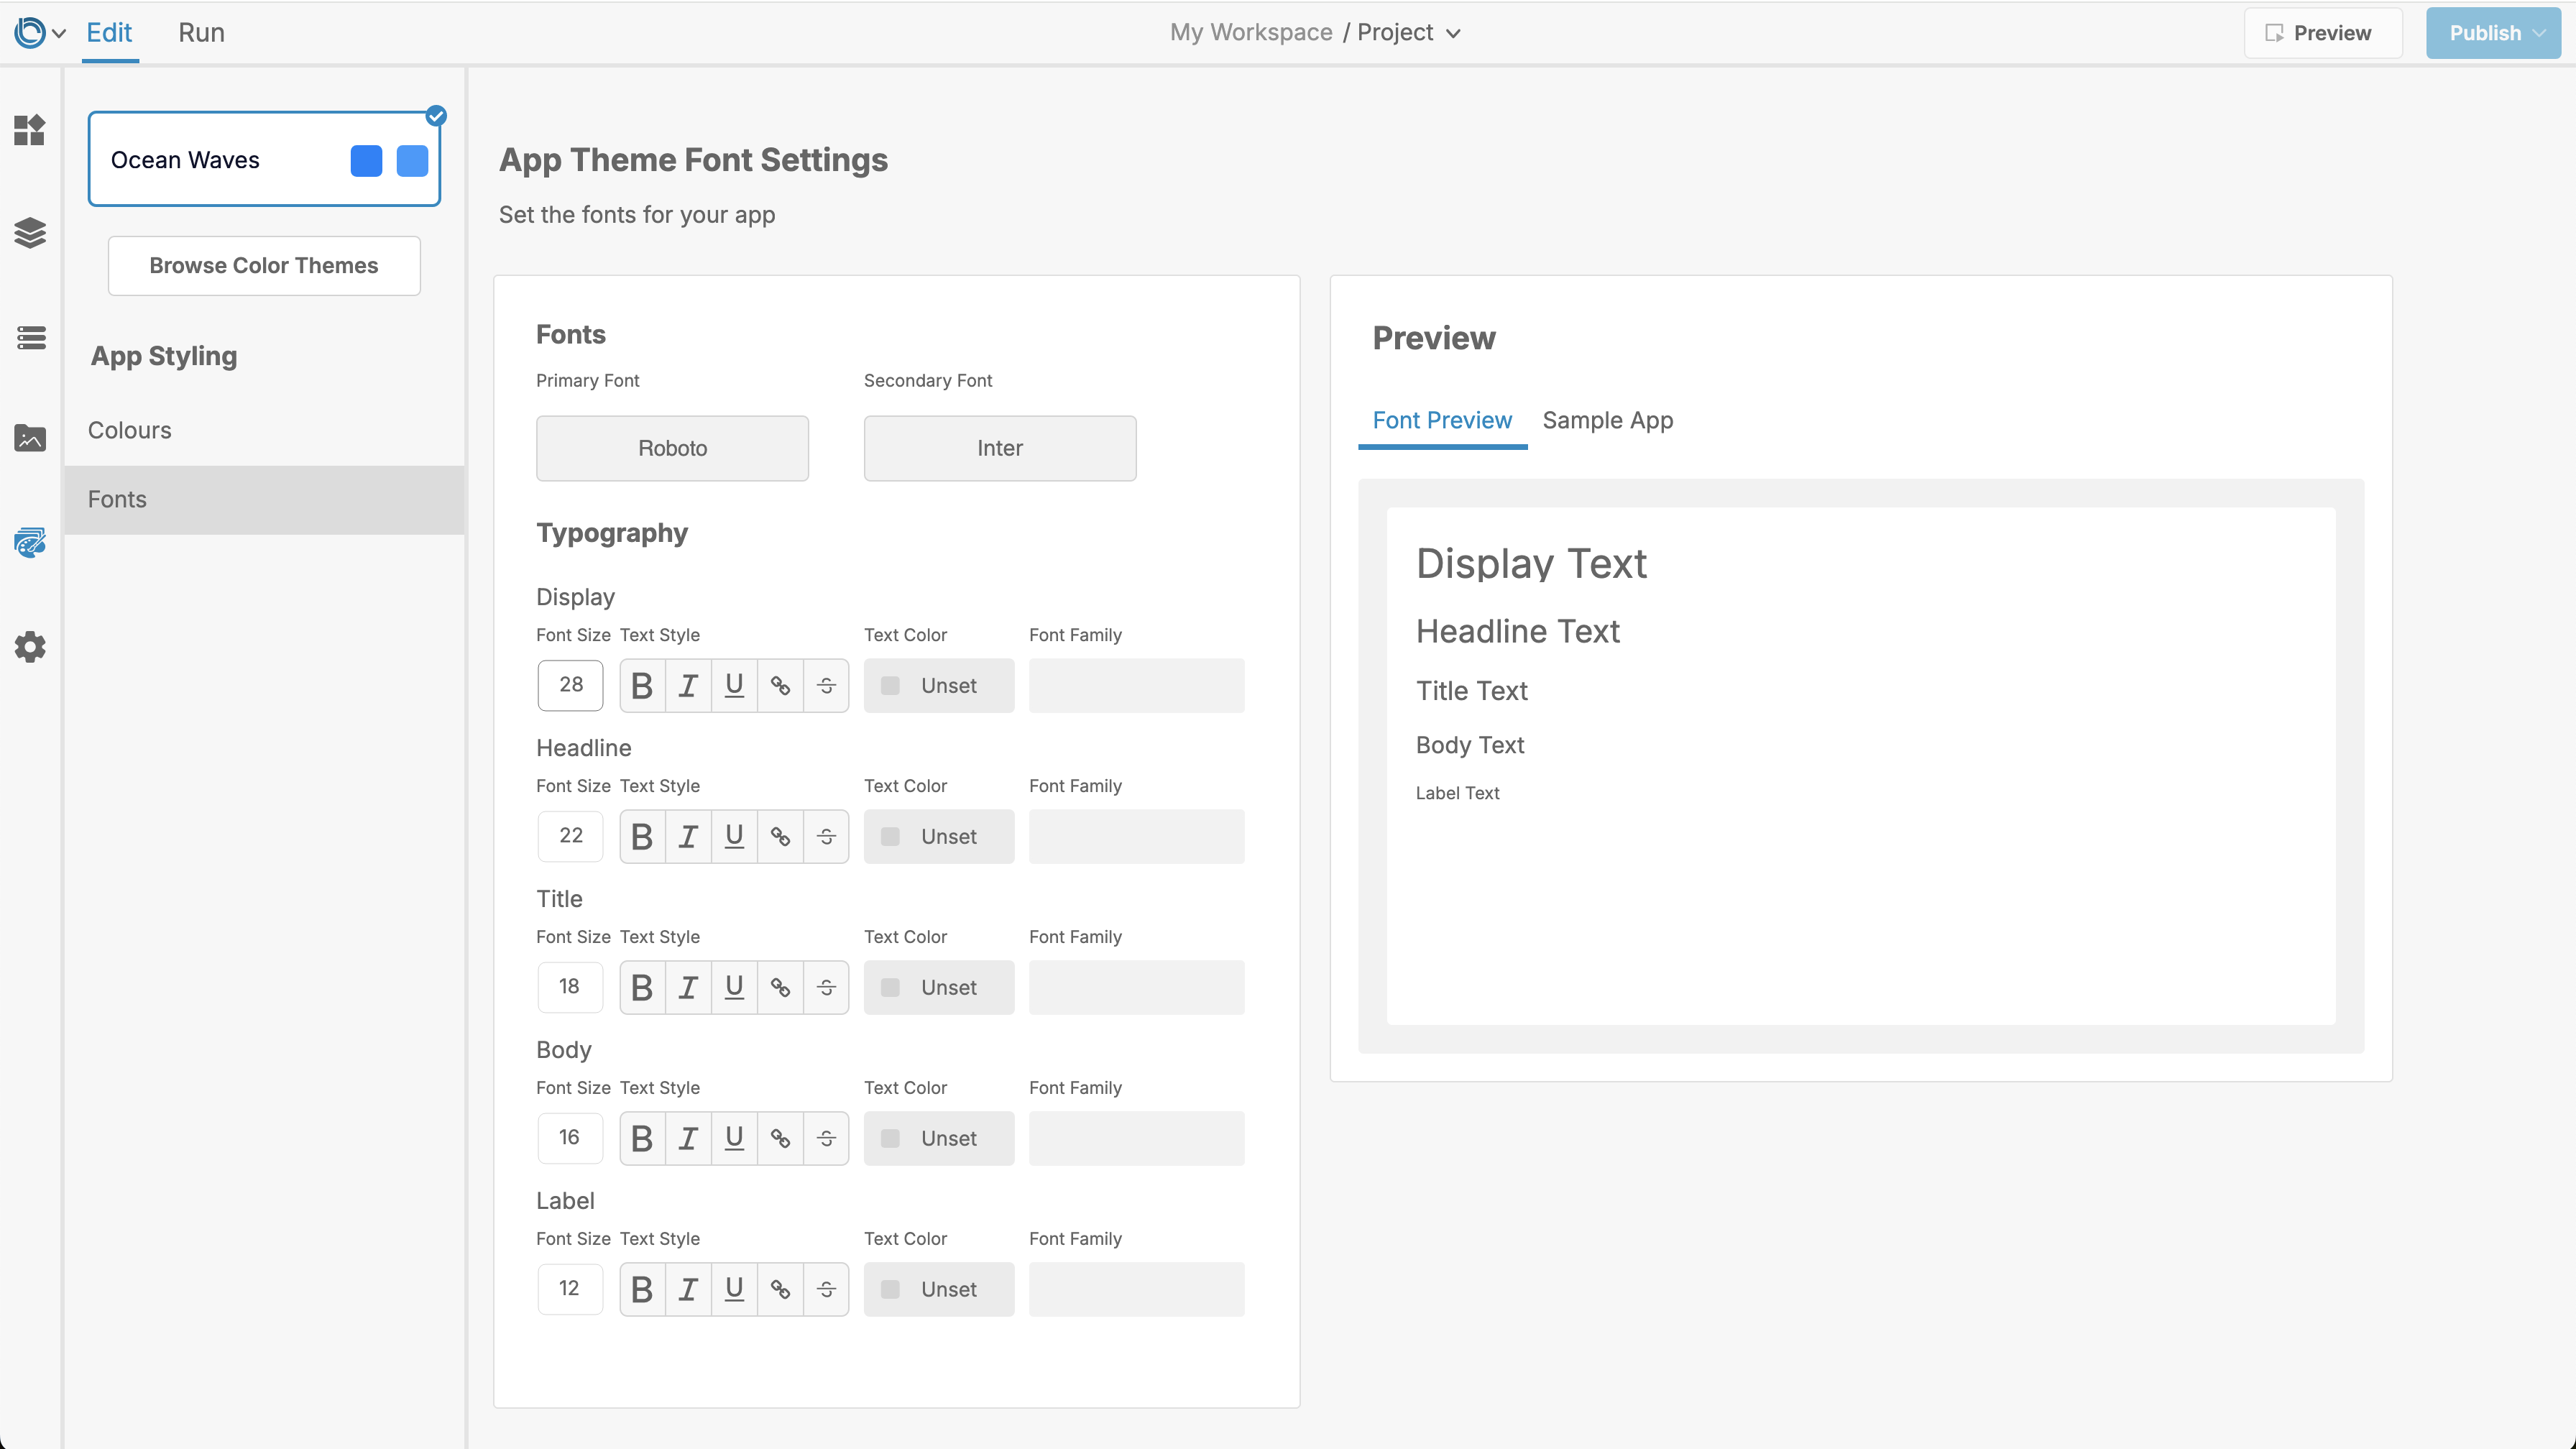
Task: Select the Ocean Waves theme card
Action: coord(264,160)
